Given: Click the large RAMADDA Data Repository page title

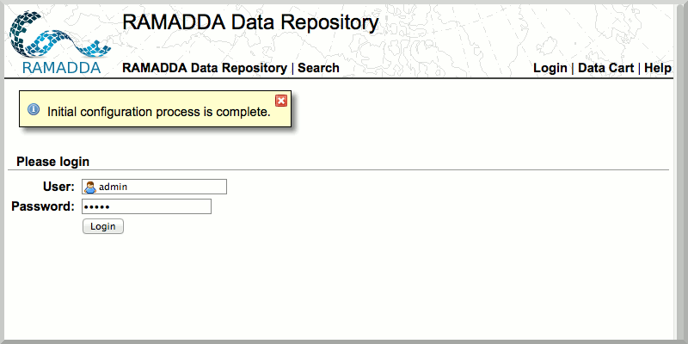Looking at the screenshot, I should pos(250,22).
